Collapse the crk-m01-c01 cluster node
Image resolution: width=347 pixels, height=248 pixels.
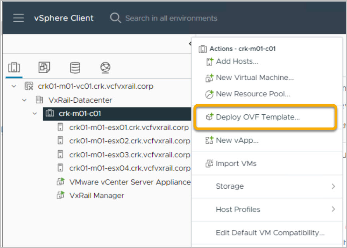(35, 114)
